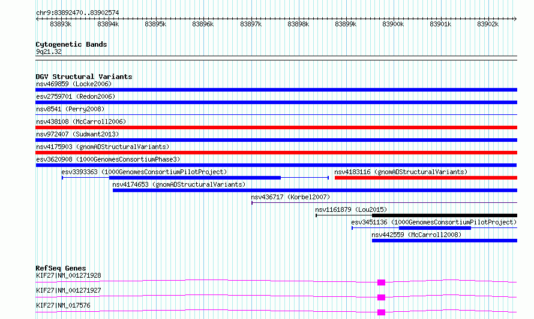
Task: Click the magenta exon box of KIF27|NM_001271928
Action: pos(381,282)
